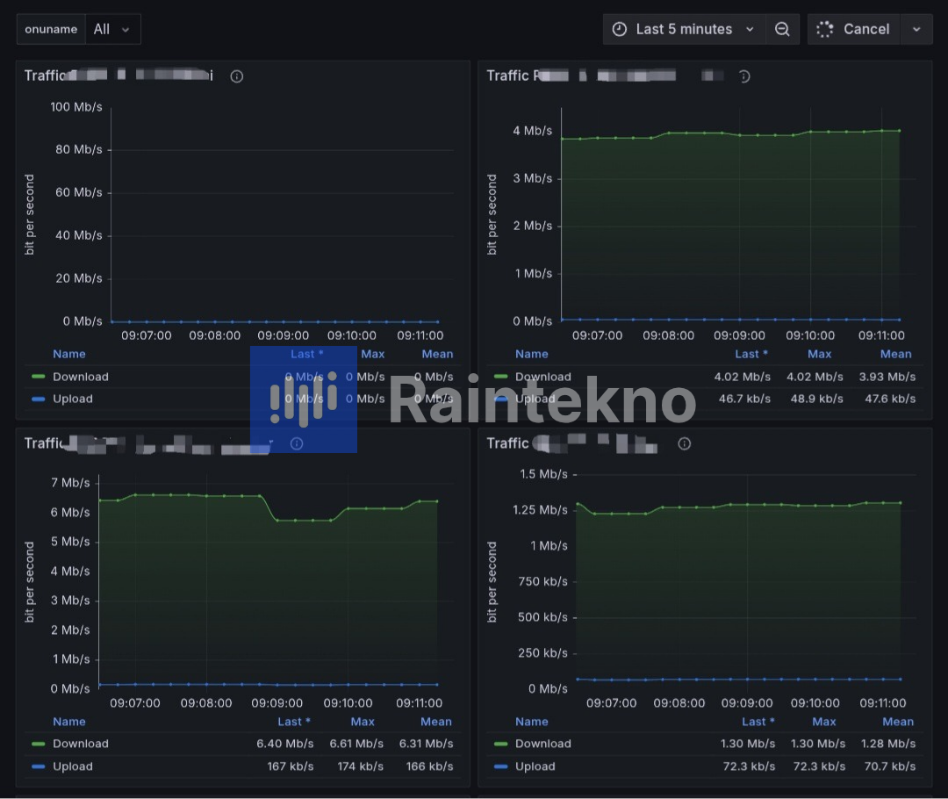
Task: Cancel the dashboard refresh
Action: click(865, 29)
